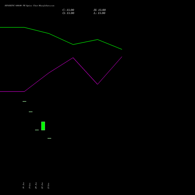Click the 'C: 15.00' close value
This screenshot has height=195, width=195.
point(68,10)
